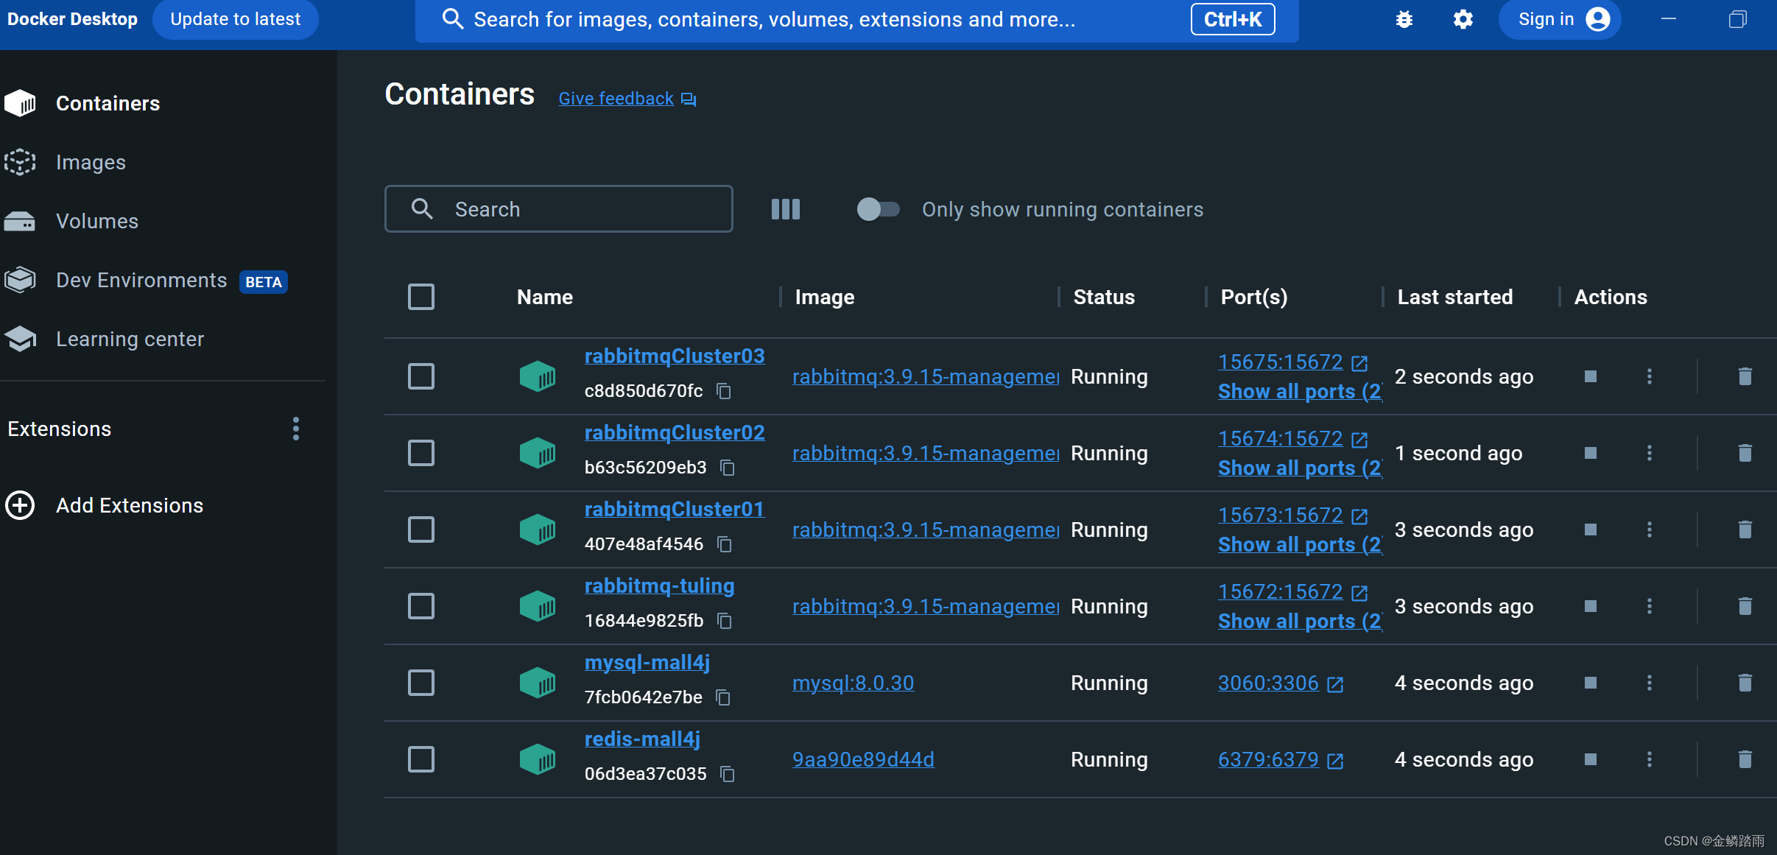1777x855 pixels.
Task: Show all ports for rabbitmqCluster02
Action: 1300,468
